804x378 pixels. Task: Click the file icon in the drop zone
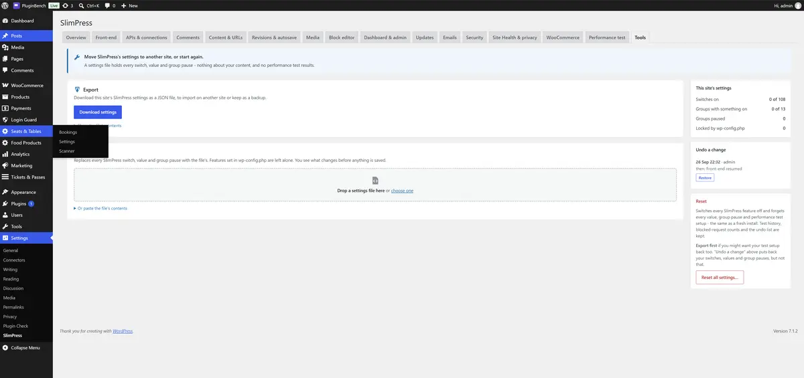pyautogui.click(x=375, y=181)
